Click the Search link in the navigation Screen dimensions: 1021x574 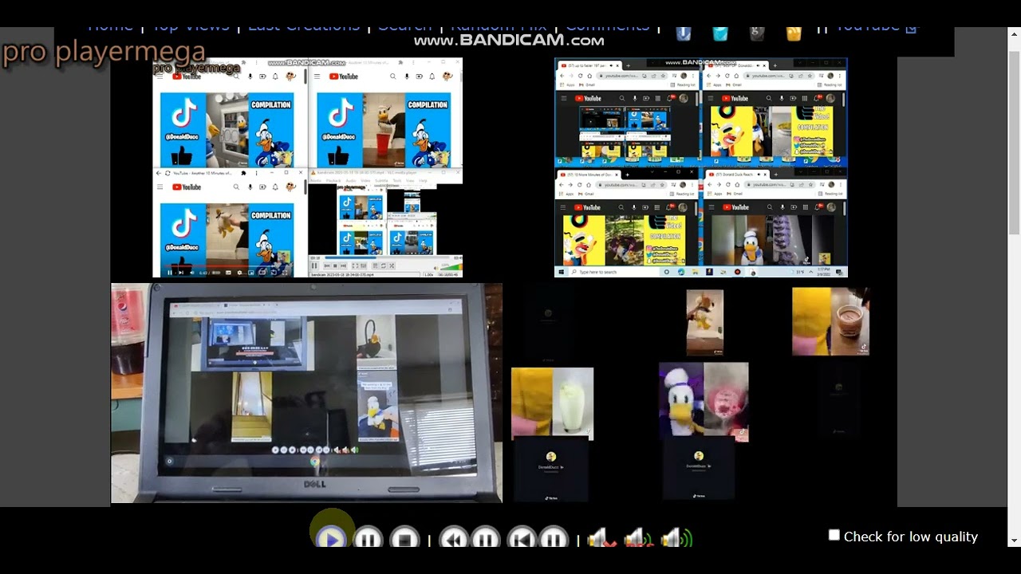[x=405, y=27]
